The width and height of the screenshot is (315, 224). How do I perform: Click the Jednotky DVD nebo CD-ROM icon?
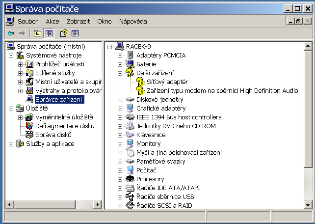[130, 126]
